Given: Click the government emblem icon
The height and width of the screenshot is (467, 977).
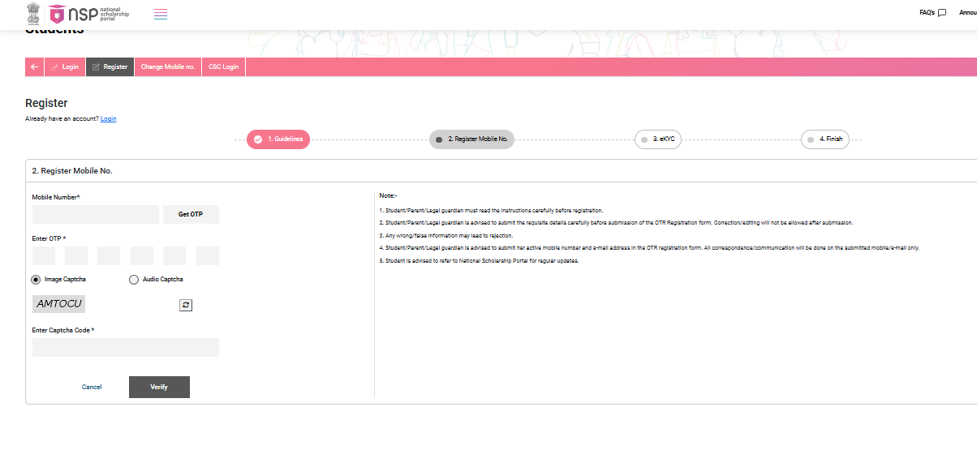Looking at the screenshot, I should pos(33,13).
